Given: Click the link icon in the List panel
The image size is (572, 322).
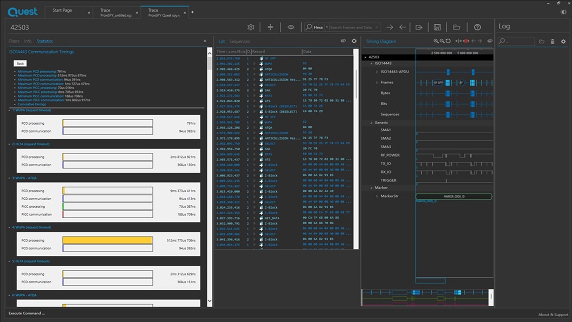Looking at the screenshot, I should point(343,41).
